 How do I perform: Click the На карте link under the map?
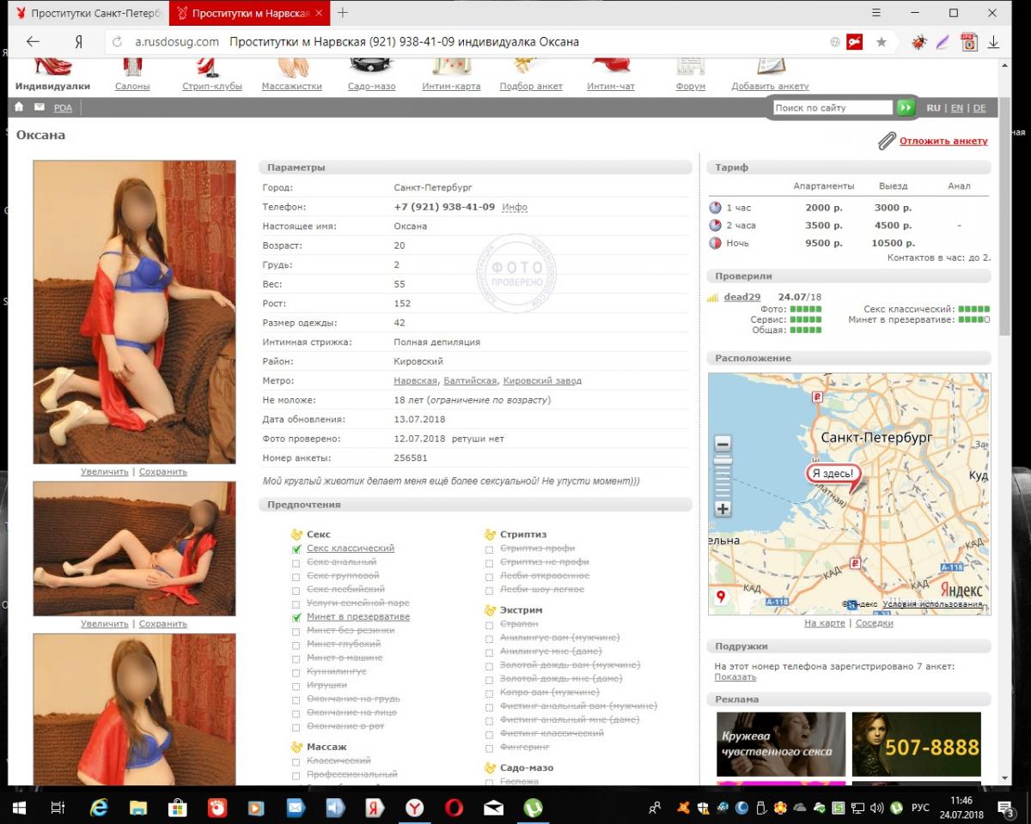824,623
